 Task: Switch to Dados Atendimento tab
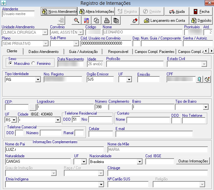[x=44, y=52]
